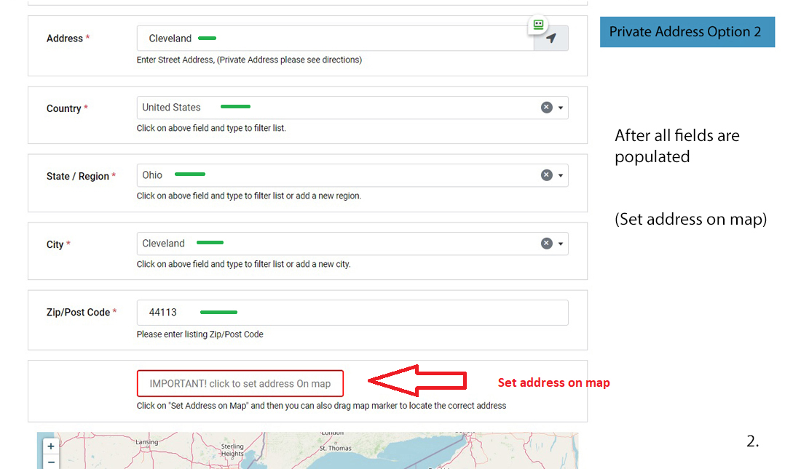Expand the City dropdown caret
This screenshot has height=469, width=801.
click(x=561, y=244)
